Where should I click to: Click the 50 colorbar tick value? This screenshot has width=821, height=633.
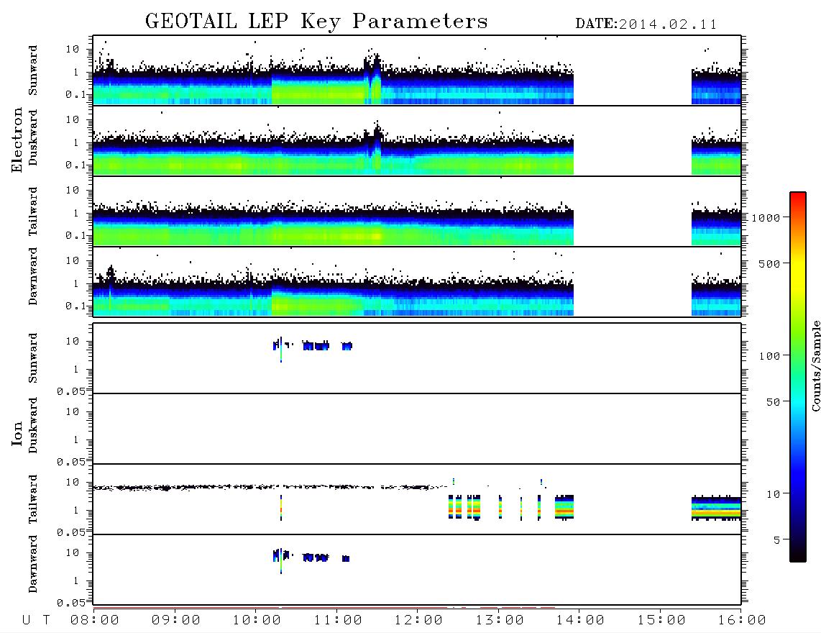coord(773,402)
